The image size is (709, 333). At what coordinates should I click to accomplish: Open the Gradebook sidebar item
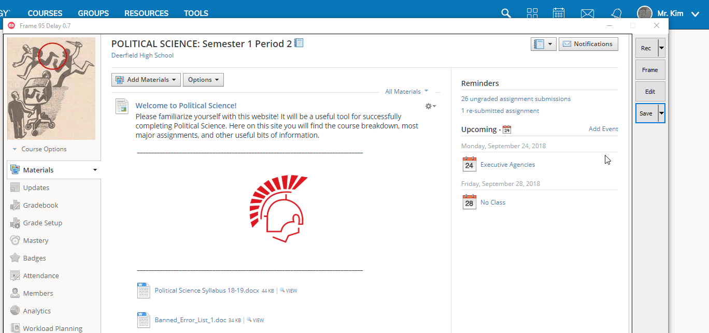40,205
